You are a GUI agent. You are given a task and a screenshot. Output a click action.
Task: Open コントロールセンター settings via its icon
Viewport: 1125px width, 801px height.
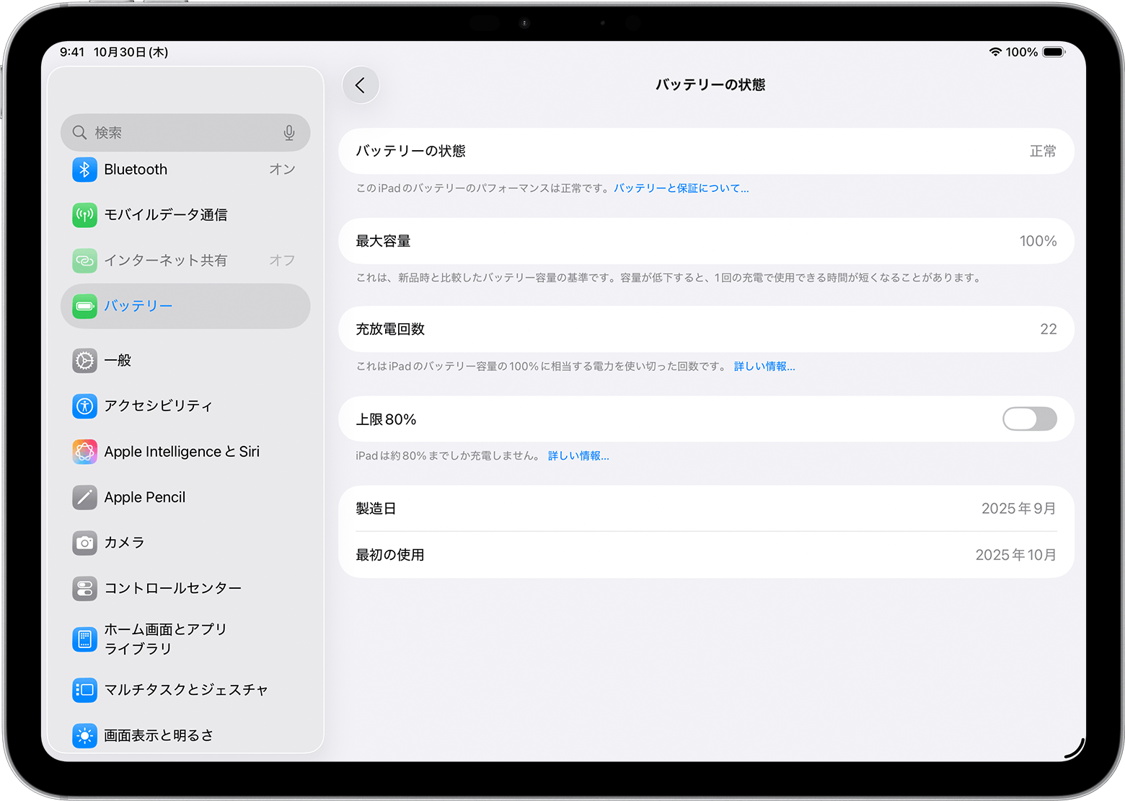pos(84,588)
